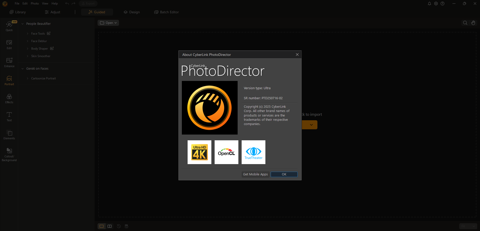The width and height of the screenshot is (480, 231).
Task: Expand the Face Deblur item
Action: 28,41
